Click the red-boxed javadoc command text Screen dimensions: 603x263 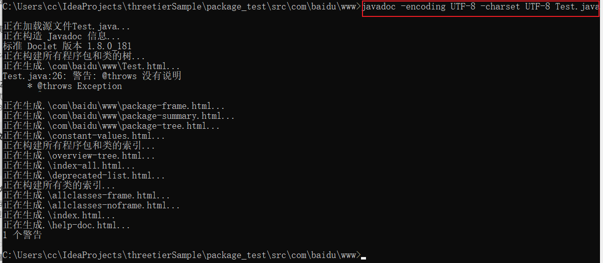481,7
